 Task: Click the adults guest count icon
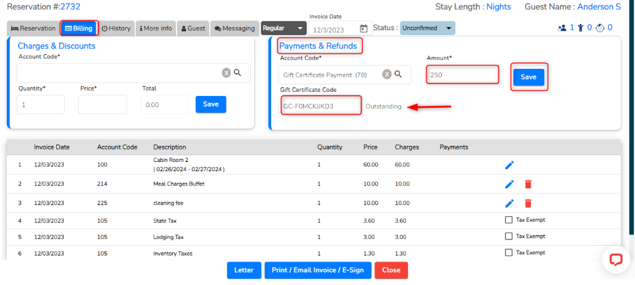pos(562,28)
